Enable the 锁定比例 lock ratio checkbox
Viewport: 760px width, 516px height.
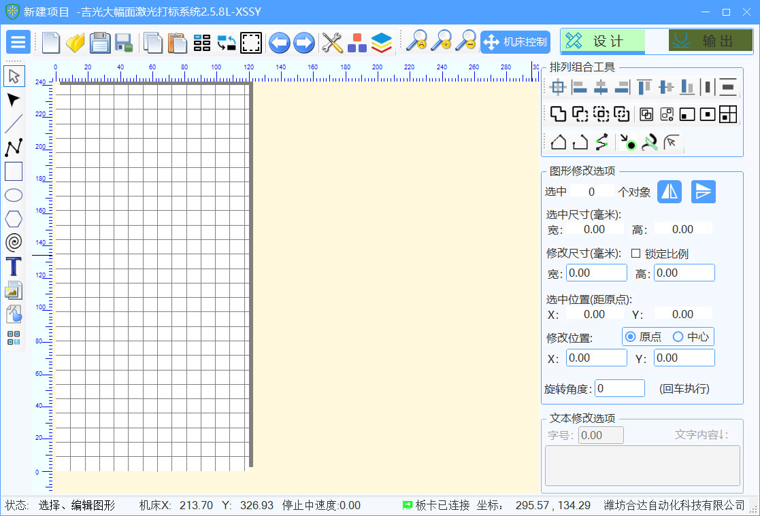tap(636, 254)
